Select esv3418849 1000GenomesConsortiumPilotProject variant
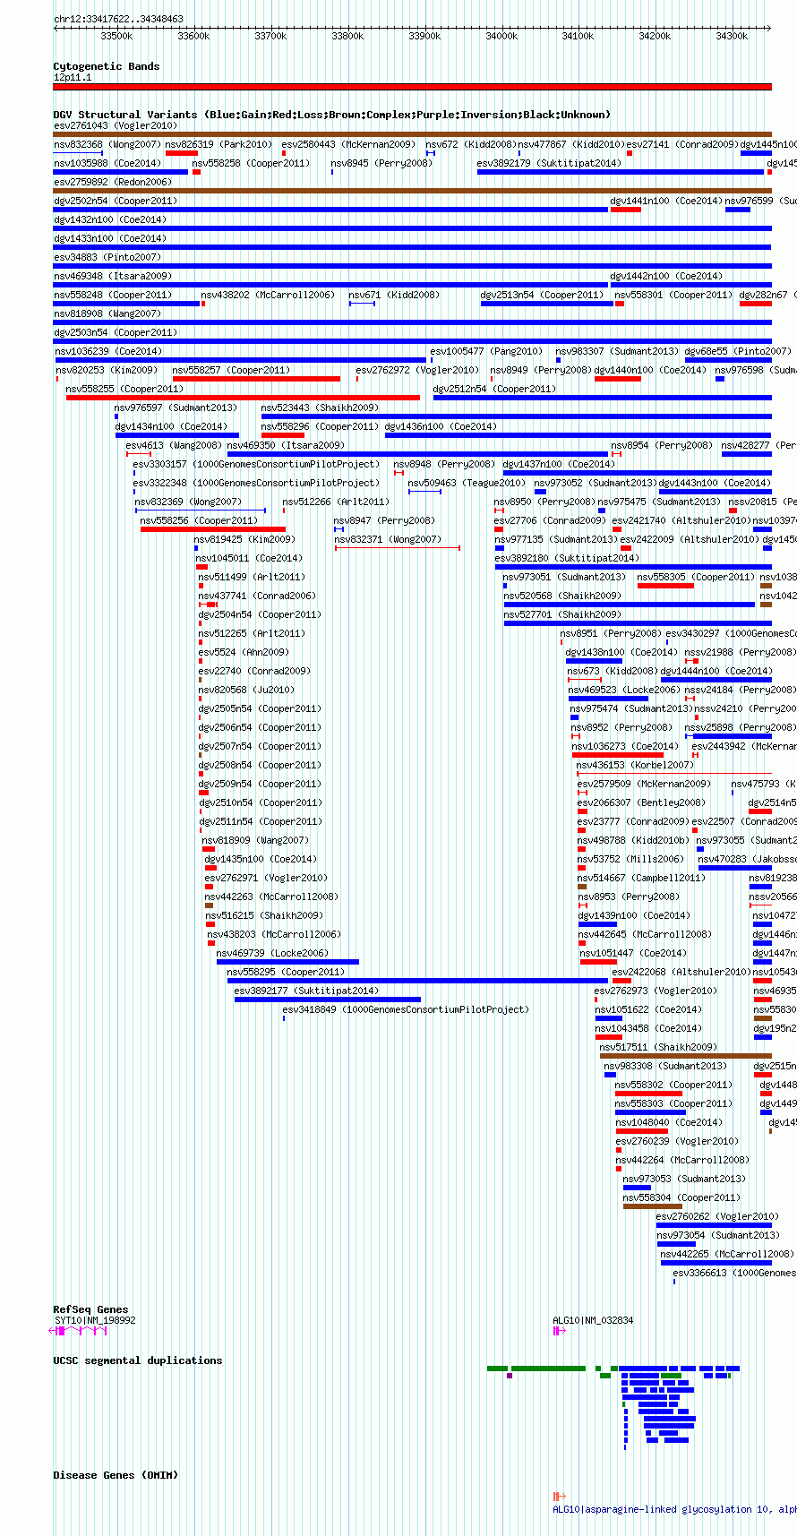 [406, 1009]
